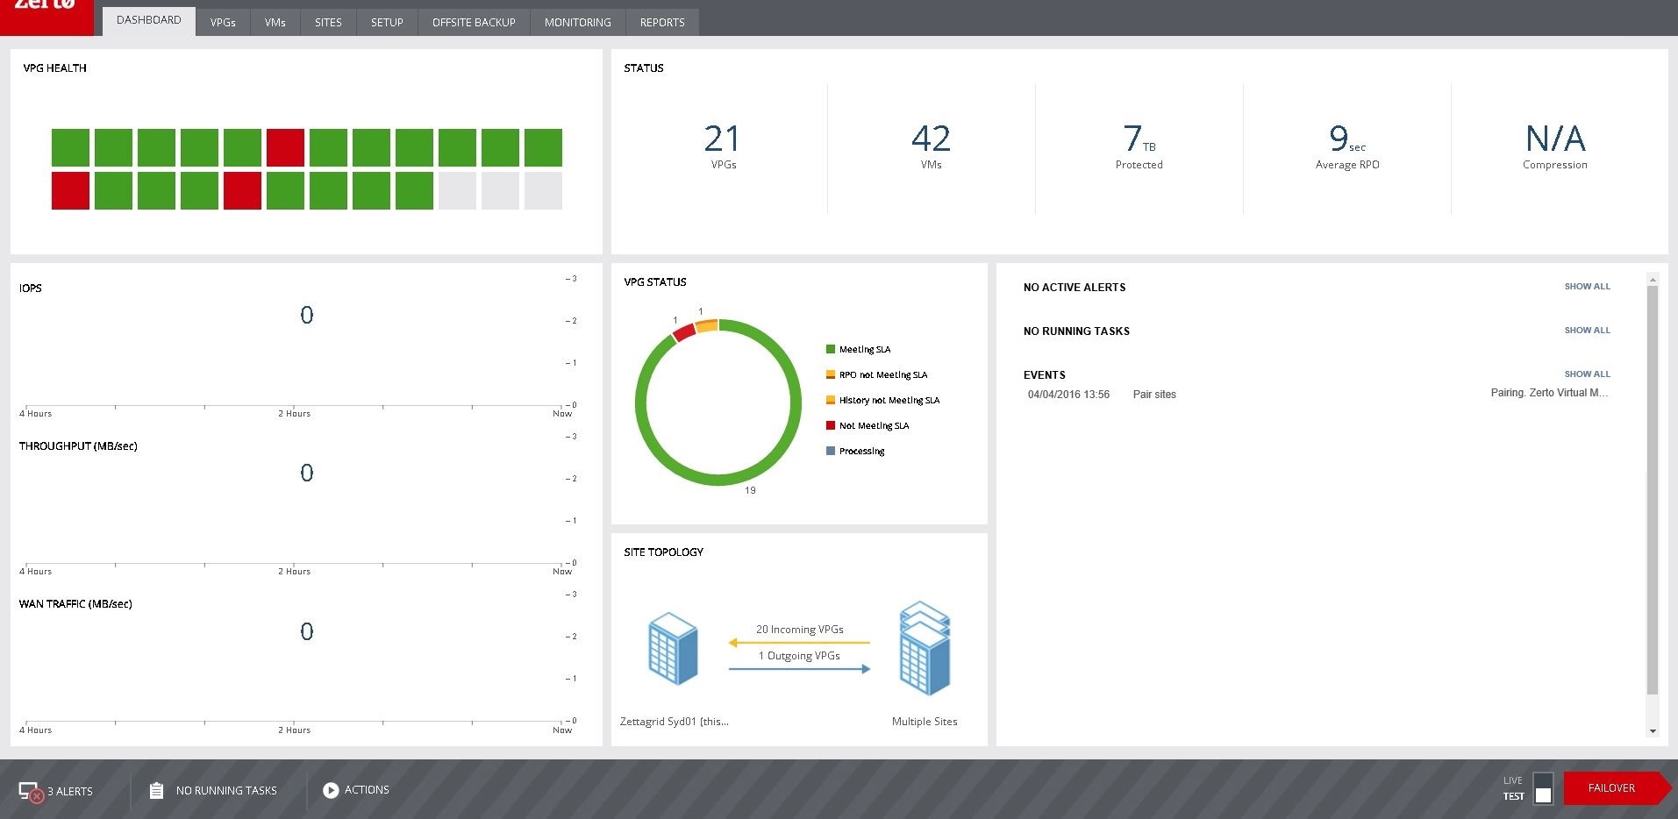The width and height of the screenshot is (1678, 819).
Task: Open the Monitoring tab
Action: tap(577, 22)
